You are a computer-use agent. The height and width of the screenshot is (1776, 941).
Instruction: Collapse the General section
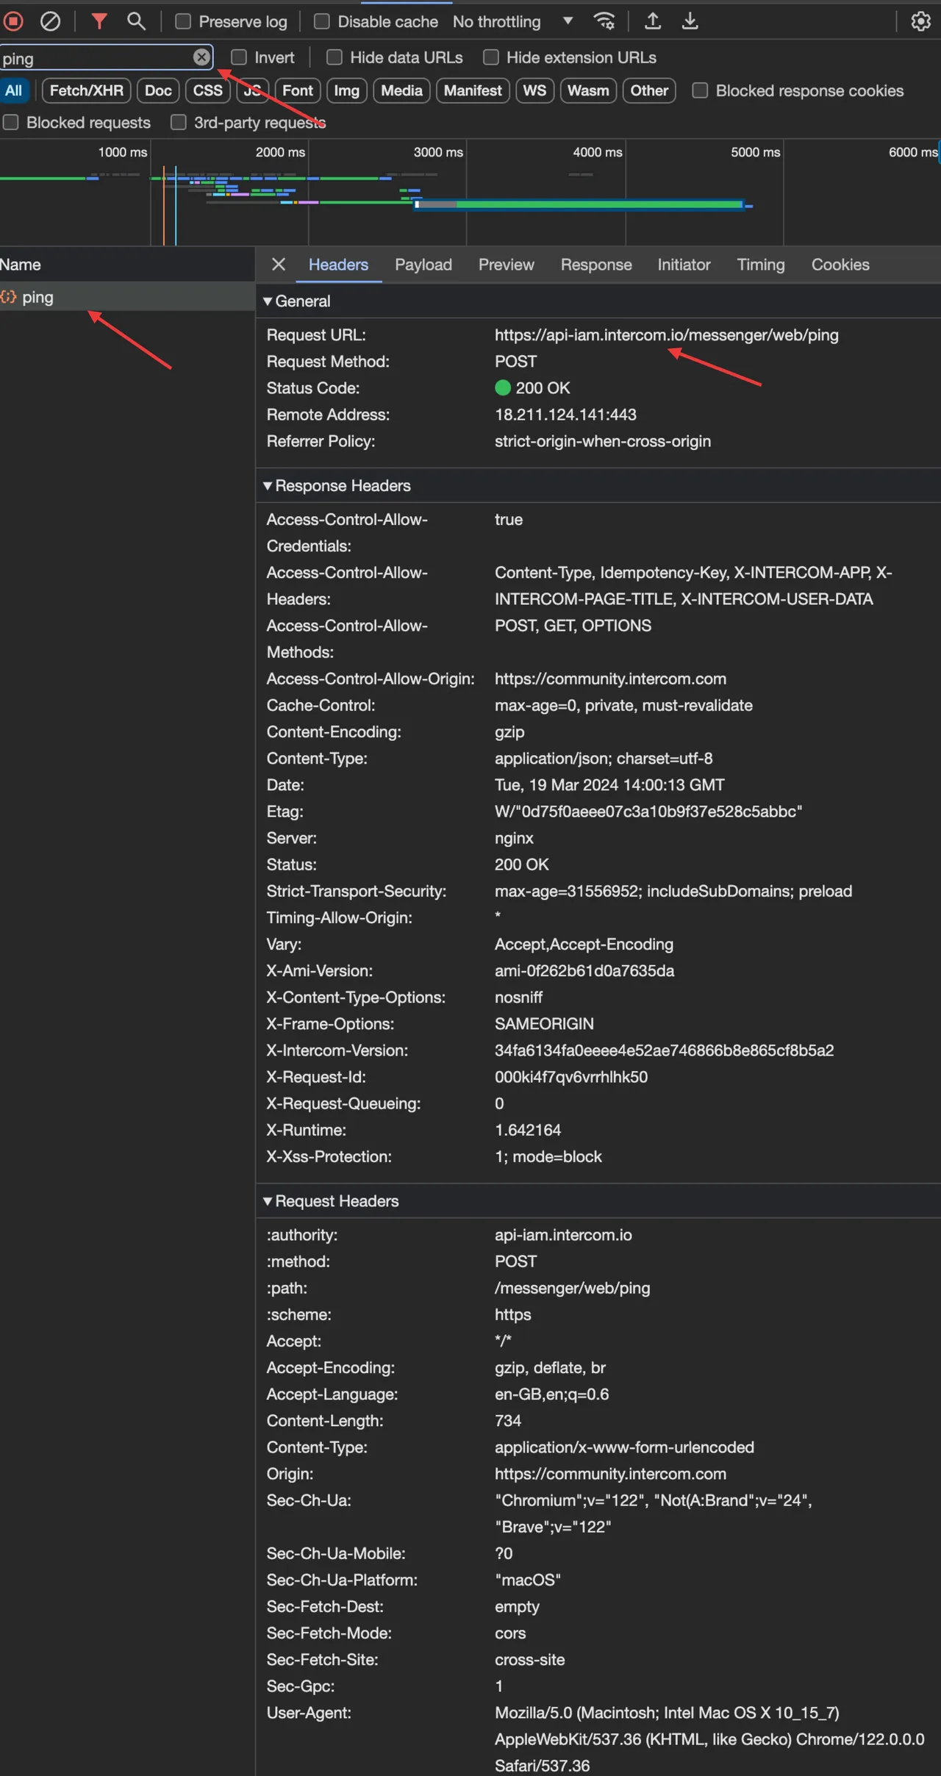pos(268,301)
